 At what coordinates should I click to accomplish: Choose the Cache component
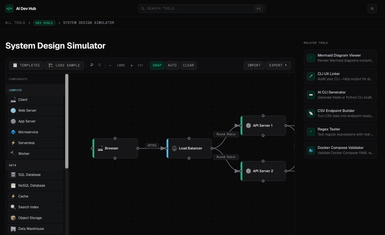[35, 196]
